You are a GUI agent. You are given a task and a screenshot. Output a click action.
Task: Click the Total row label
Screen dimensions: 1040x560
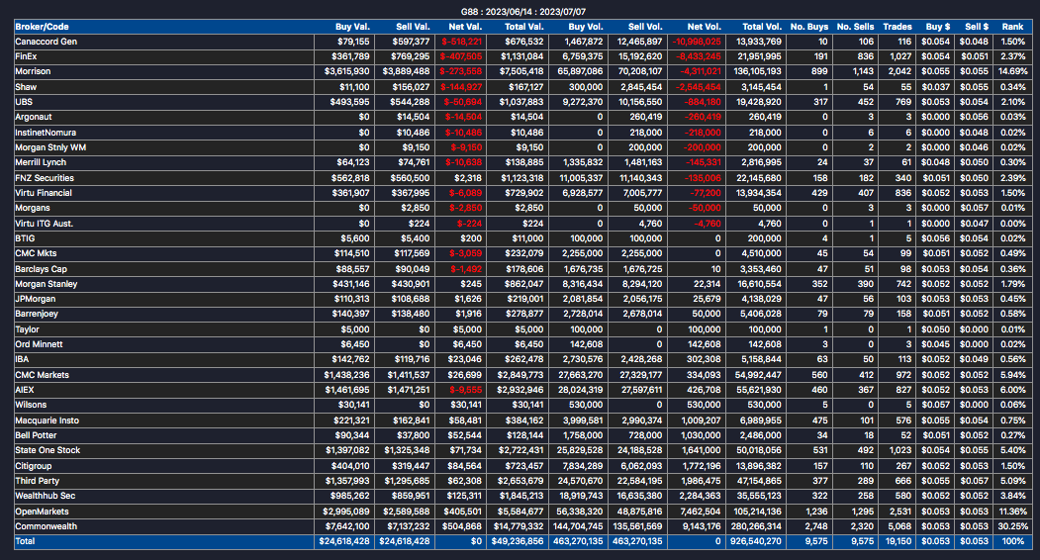pos(25,541)
